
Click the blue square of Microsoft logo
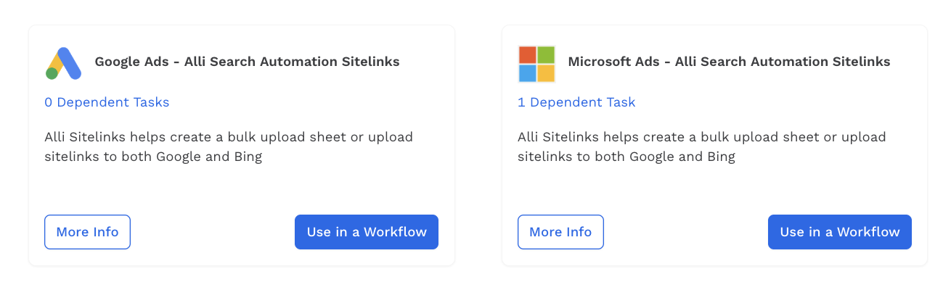pyautogui.click(x=528, y=73)
